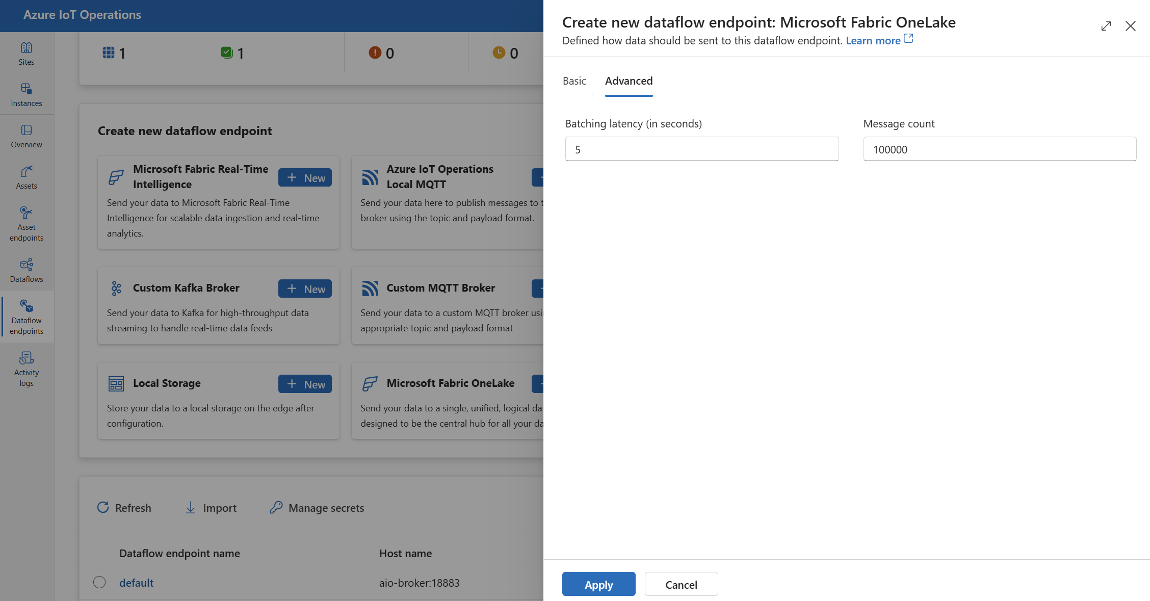The image size is (1150, 601).
Task: Select the Advanced tab
Action: pyautogui.click(x=628, y=80)
